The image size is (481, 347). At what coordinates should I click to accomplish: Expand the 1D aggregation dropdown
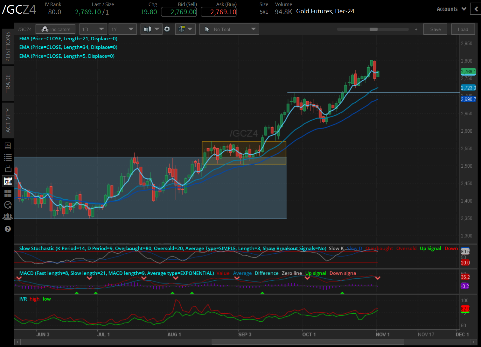point(93,29)
